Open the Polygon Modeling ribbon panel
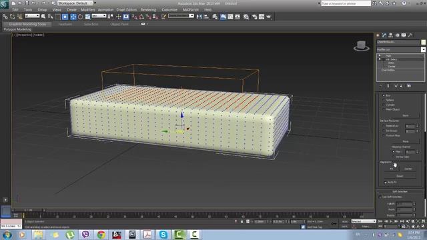 click(x=17, y=29)
